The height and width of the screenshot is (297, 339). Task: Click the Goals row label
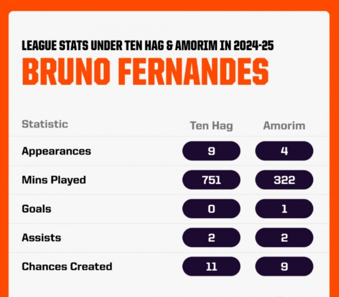click(36, 209)
